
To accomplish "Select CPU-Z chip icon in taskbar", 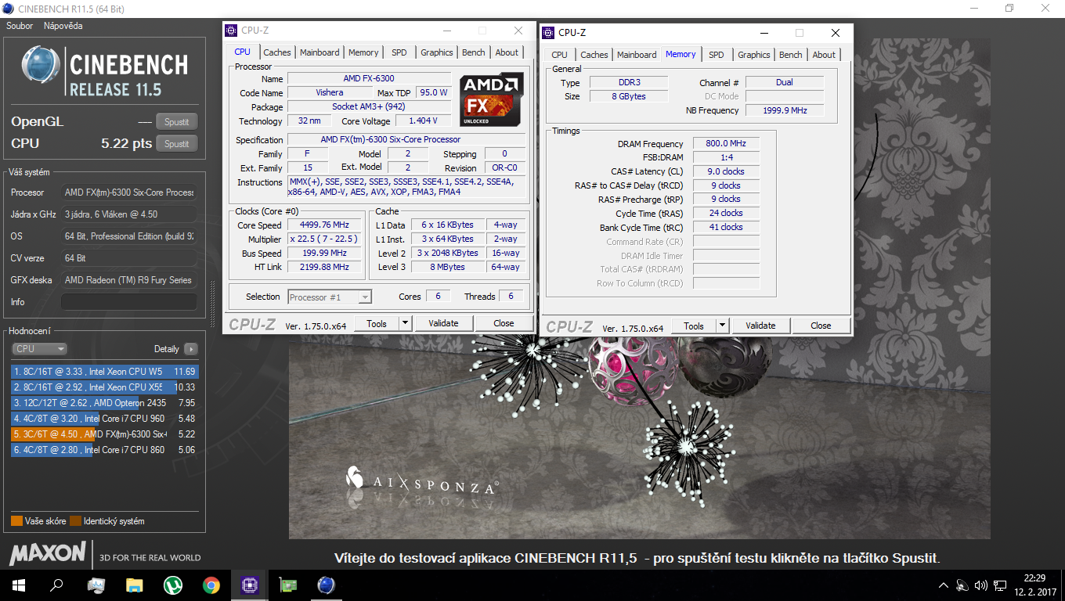I will [249, 585].
